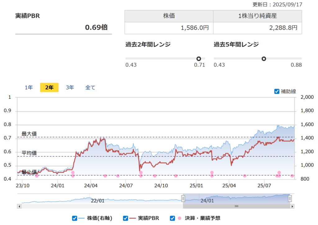The image size is (318, 225).
Task: Show the full history with the 全て tab
Action: 90,88
